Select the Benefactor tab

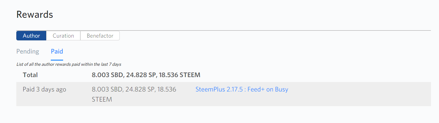[x=100, y=36]
